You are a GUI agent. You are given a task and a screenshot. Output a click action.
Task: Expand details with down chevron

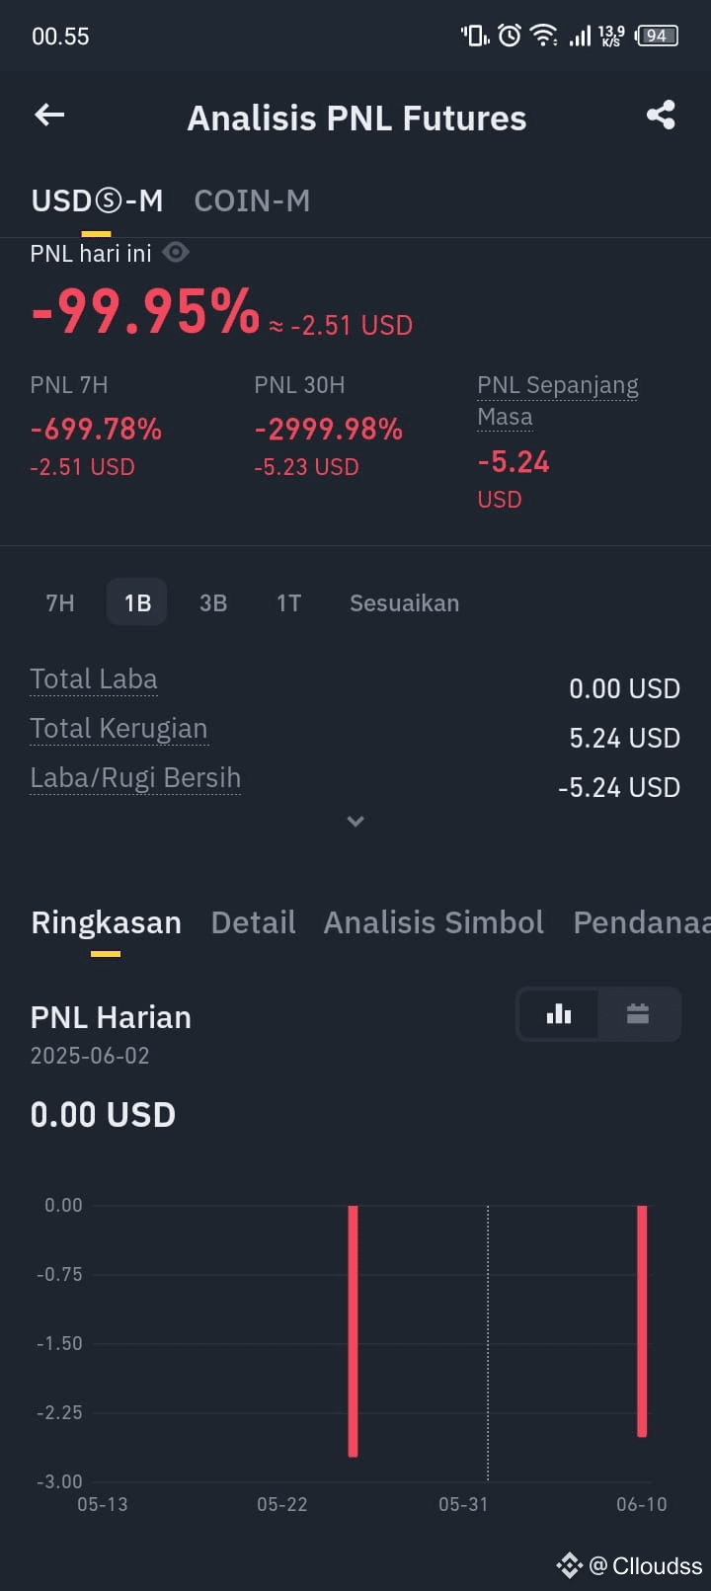(355, 821)
